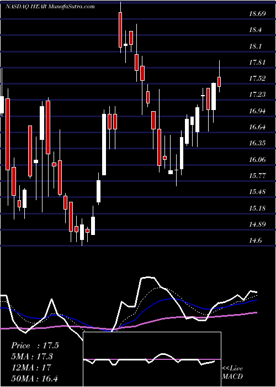Click the 15.18 price axis label

coord(257,208)
